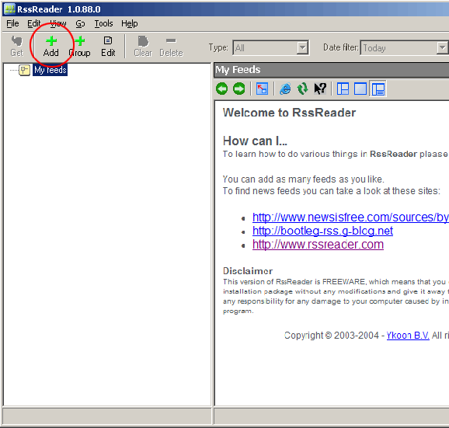Click the Edit toolbar icon

(108, 46)
